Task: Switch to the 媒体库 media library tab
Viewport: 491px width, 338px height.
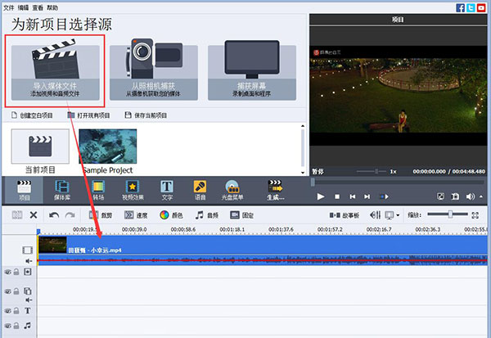Action: coord(62,190)
